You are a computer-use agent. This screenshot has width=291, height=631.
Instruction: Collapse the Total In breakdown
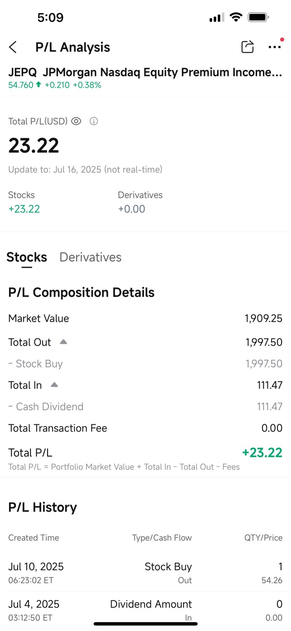54,385
